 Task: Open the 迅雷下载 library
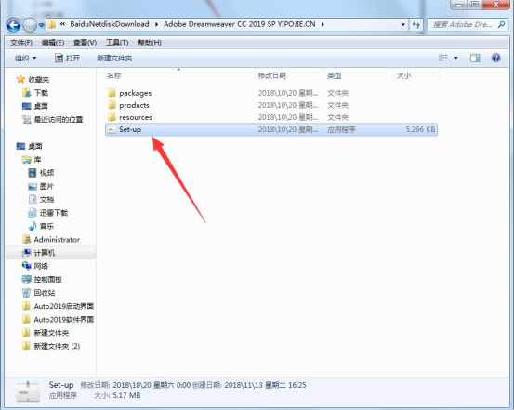(48, 213)
